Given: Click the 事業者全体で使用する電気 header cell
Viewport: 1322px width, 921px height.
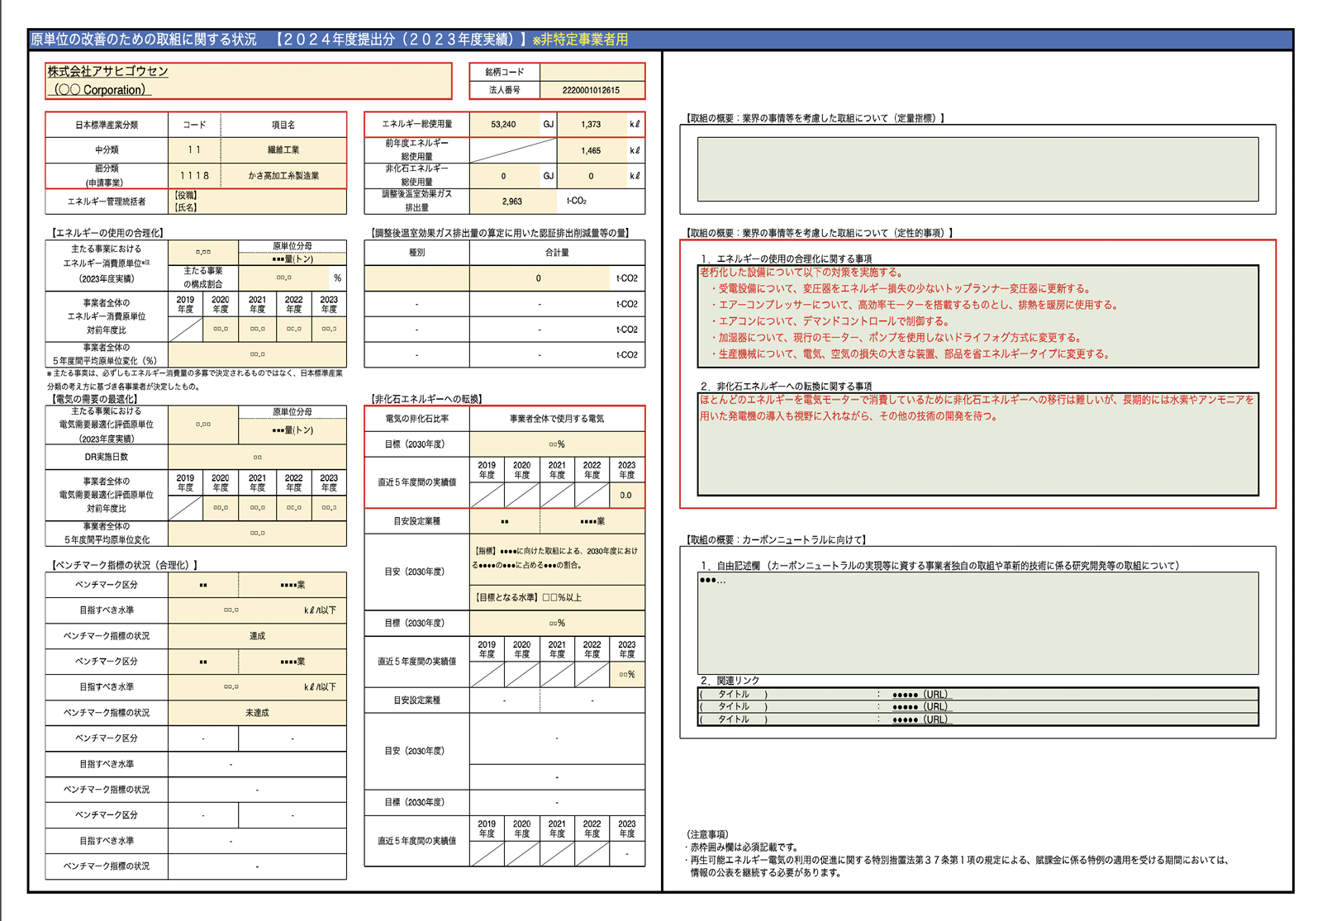Looking at the screenshot, I should coord(557,419).
